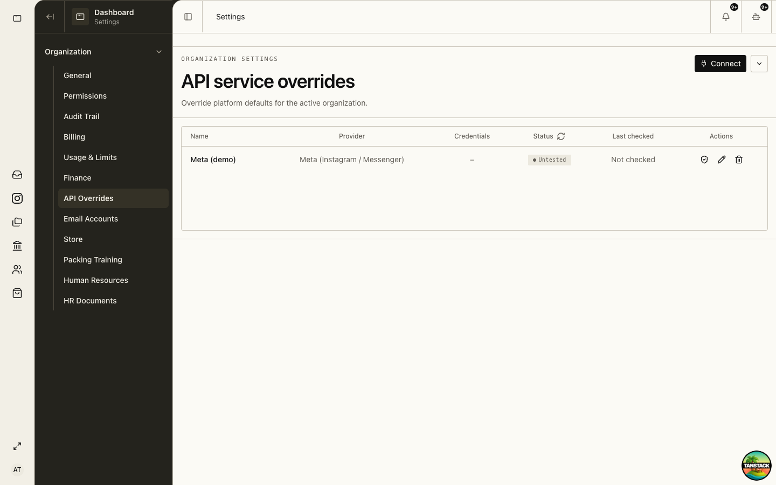
Task: Open the assistant bot icon in header
Action: (756, 17)
